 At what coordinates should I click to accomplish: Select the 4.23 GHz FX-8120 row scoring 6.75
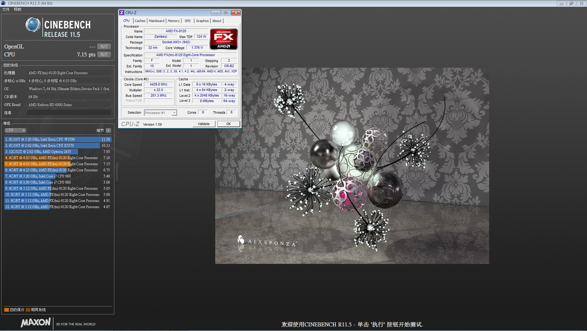(x=58, y=170)
